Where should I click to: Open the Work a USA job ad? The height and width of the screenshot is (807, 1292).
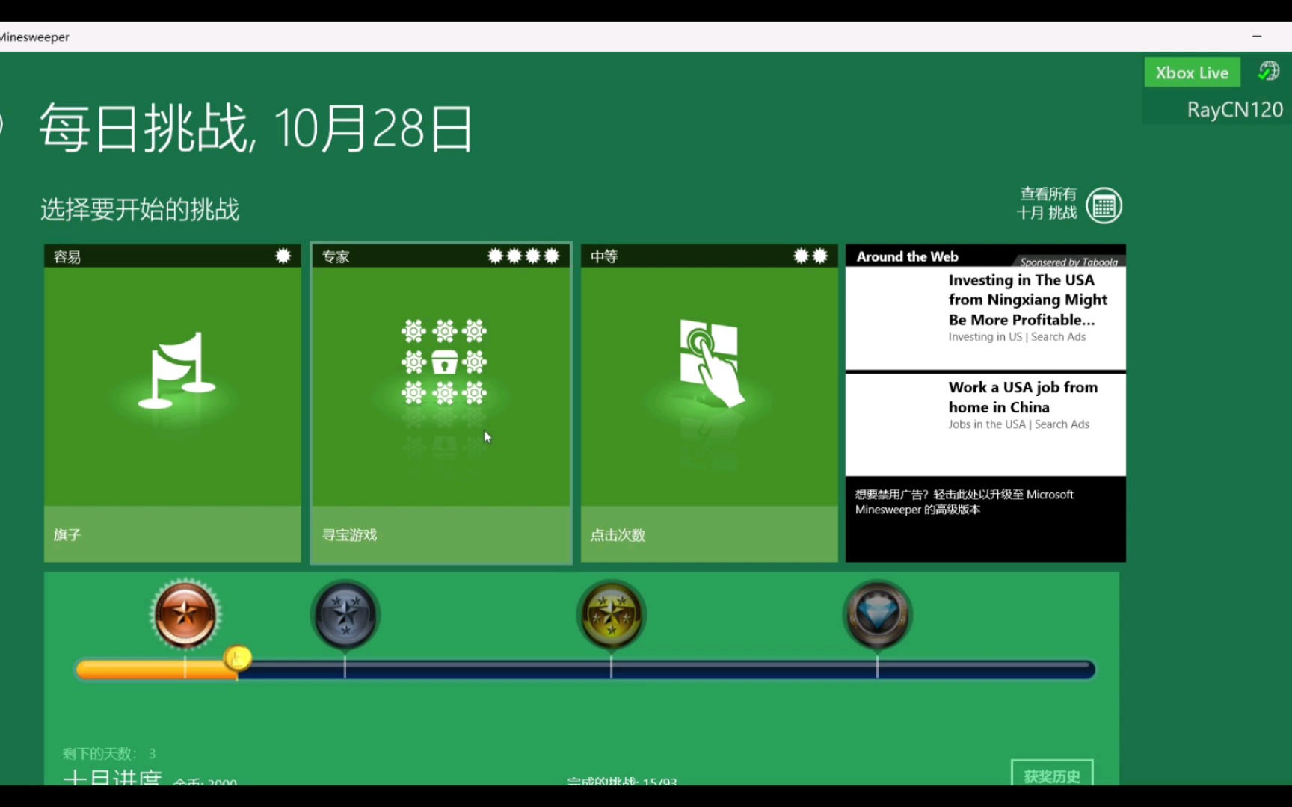(x=985, y=424)
